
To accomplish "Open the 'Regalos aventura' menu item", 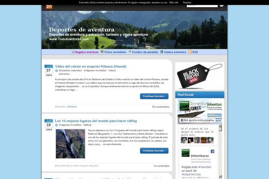I will click(x=87, y=52).
